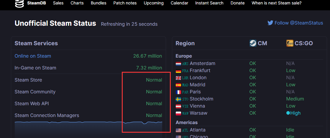Follow @SteamStatus on Twitter
This screenshot has width=330, height=138.
(x=298, y=23)
